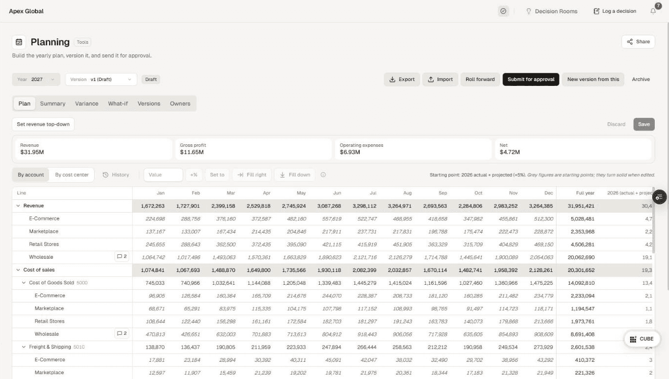Open the Year 2027 dropdown
This screenshot has width=669, height=379.
36,79
